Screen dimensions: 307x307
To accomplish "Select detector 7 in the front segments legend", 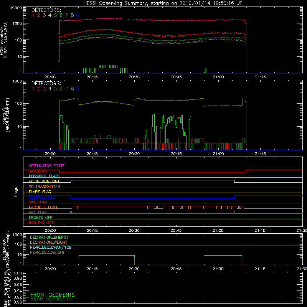I will click(66, 15).
